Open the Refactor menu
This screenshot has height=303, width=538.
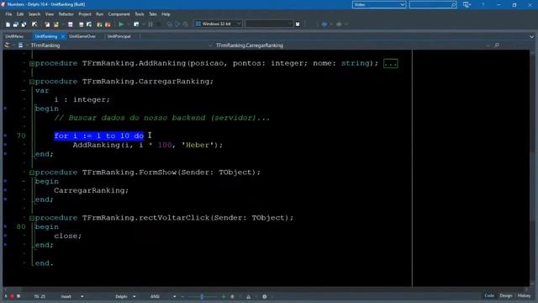[66, 14]
